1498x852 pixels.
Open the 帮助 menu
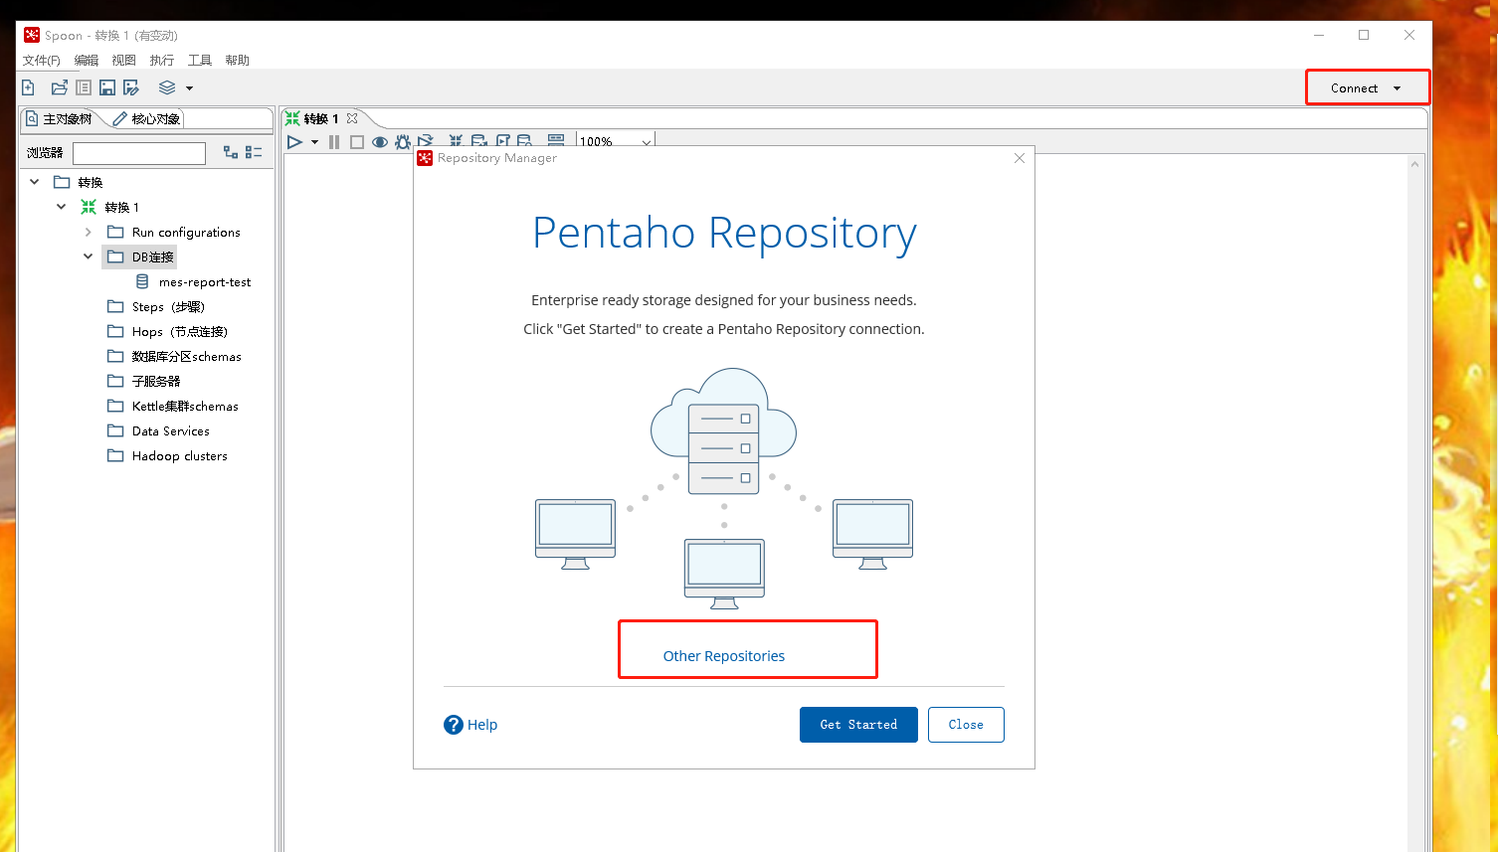[238, 61]
